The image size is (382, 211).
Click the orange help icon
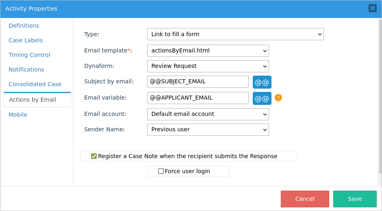tap(278, 98)
